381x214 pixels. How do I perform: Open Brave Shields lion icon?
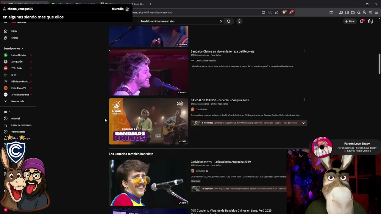[284, 12]
